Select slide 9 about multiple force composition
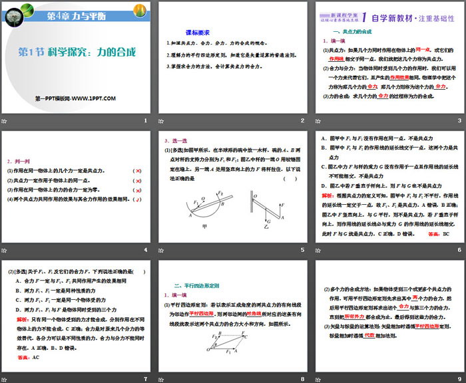This screenshot has height=383, width=466. [387, 317]
